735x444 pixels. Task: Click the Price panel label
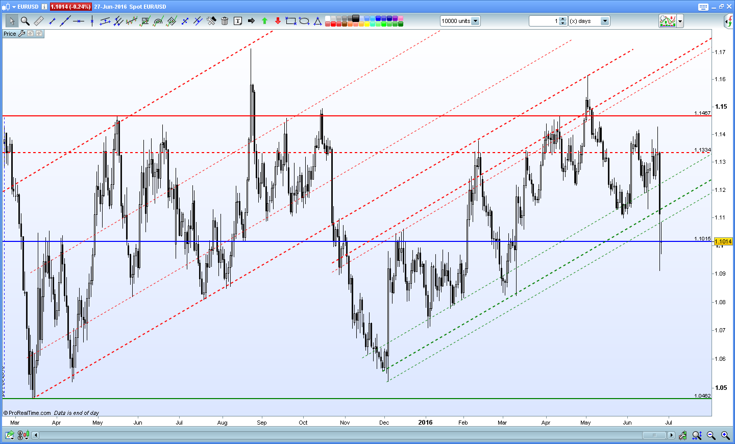[10, 34]
